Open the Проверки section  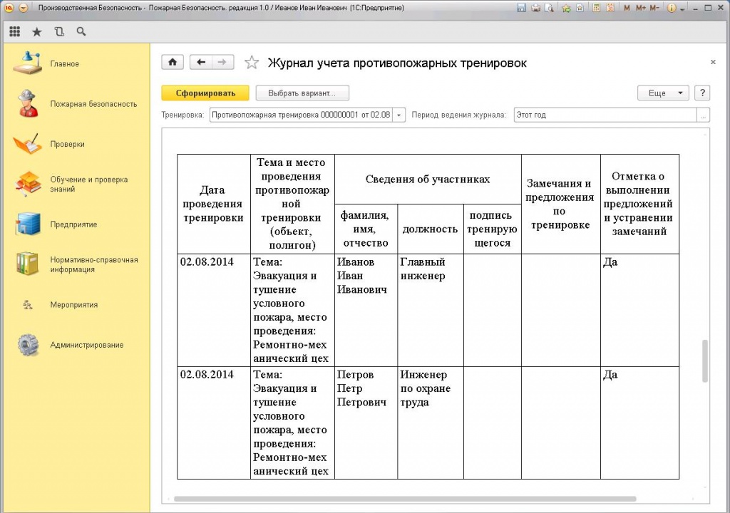point(77,144)
